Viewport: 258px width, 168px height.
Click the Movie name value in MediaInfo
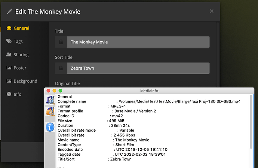[x=132, y=140]
